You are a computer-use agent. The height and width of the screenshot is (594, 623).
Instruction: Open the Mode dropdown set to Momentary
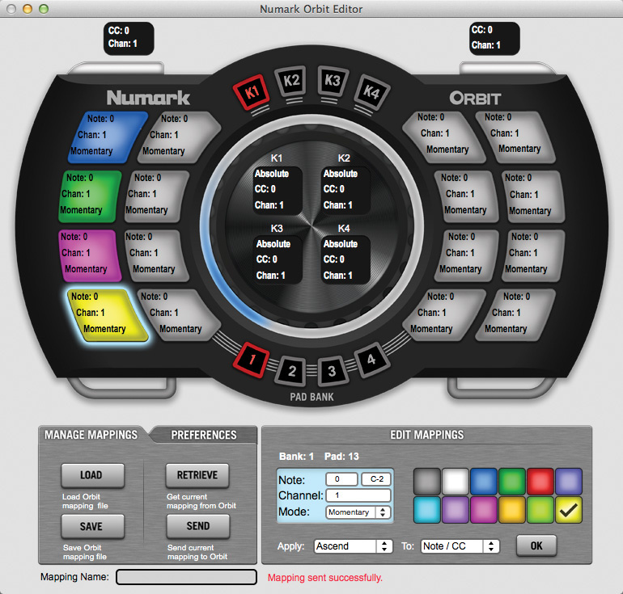[358, 512]
